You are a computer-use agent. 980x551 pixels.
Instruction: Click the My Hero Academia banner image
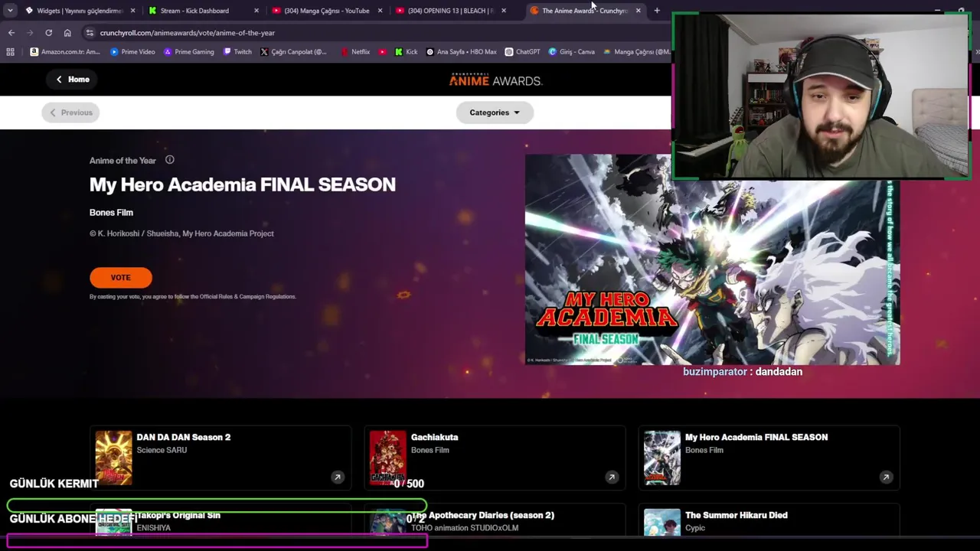pyautogui.click(x=712, y=259)
